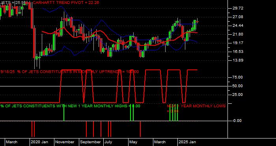276x146 pixels.
Task: Click the 29.72 price axis value
Action: (238, 8)
